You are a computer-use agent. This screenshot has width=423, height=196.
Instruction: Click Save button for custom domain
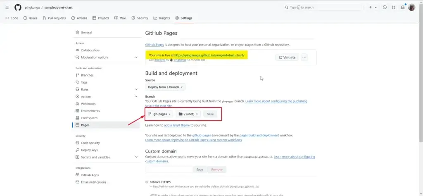point(200,170)
